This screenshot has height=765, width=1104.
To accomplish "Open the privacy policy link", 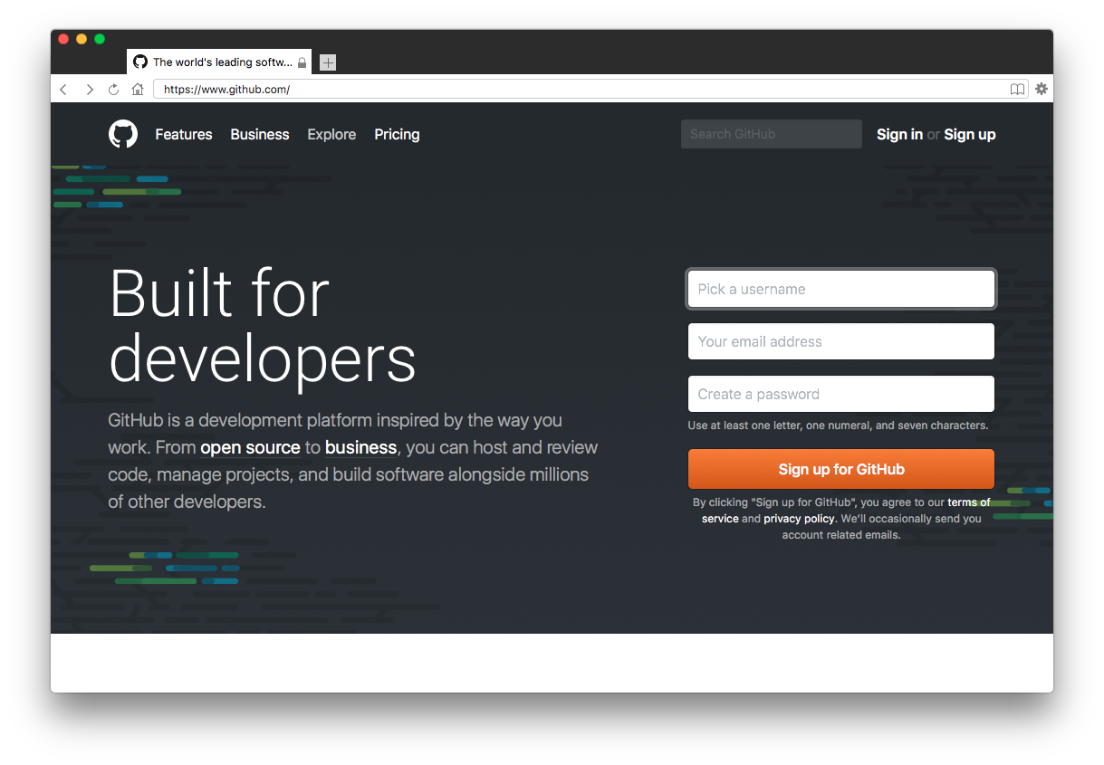I will [799, 519].
